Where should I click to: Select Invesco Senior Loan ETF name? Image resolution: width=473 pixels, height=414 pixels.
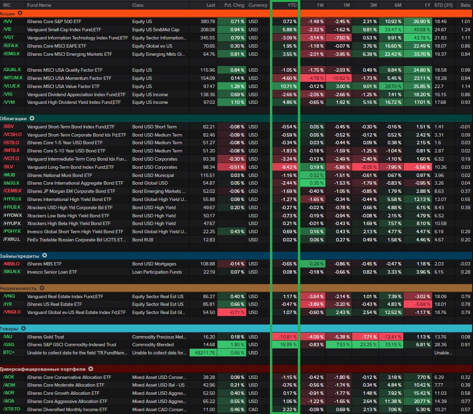(x=52, y=272)
